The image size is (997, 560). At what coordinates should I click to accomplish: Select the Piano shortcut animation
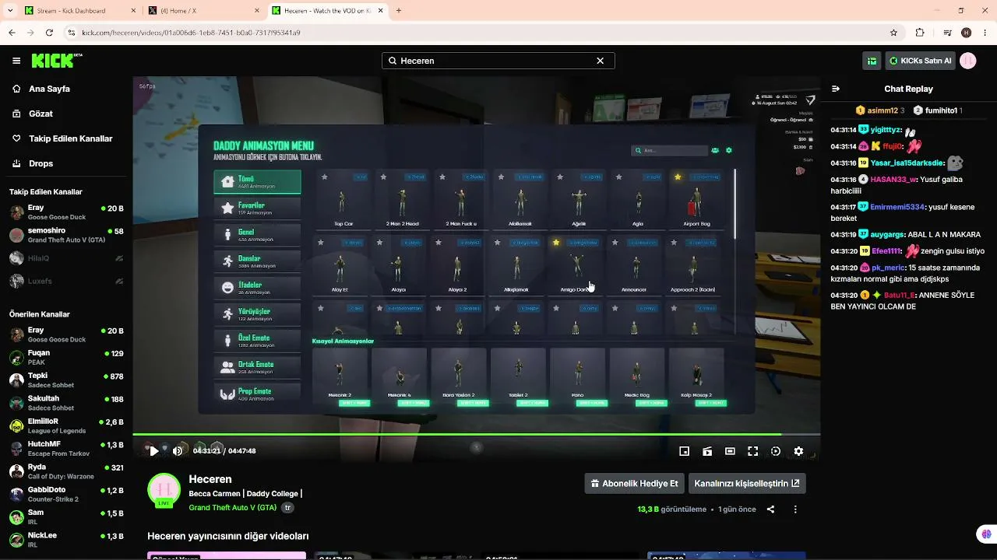[577, 378]
